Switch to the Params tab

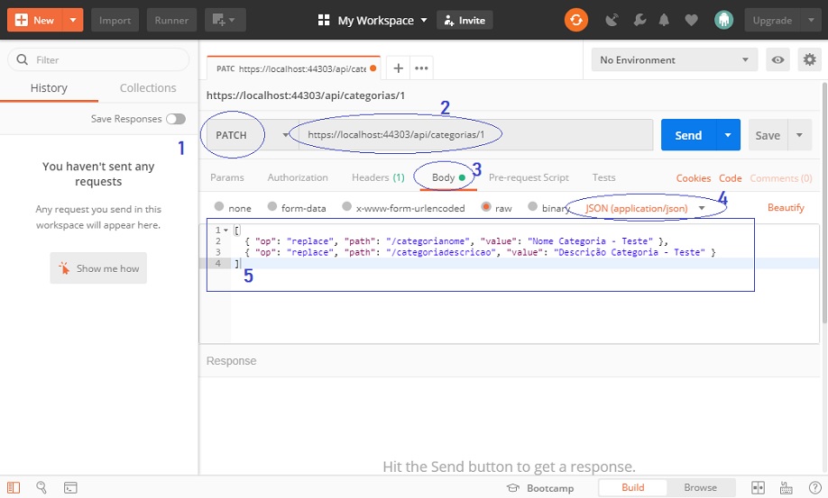tap(227, 177)
